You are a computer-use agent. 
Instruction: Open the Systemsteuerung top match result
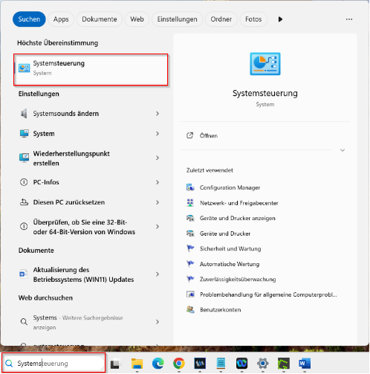pyautogui.click(x=91, y=70)
